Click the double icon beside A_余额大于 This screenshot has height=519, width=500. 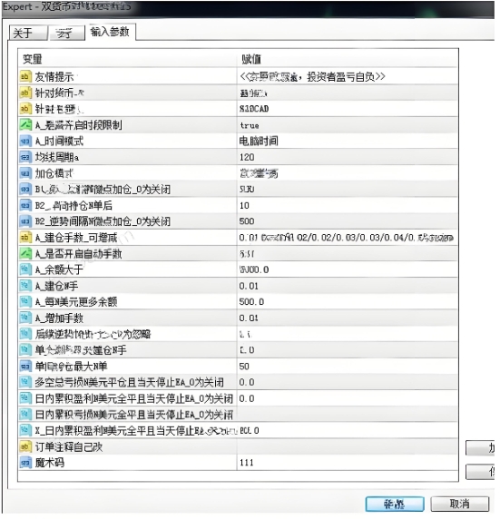coord(25,270)
